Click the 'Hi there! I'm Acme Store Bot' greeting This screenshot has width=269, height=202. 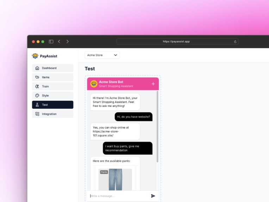click(x=115, y=102)
